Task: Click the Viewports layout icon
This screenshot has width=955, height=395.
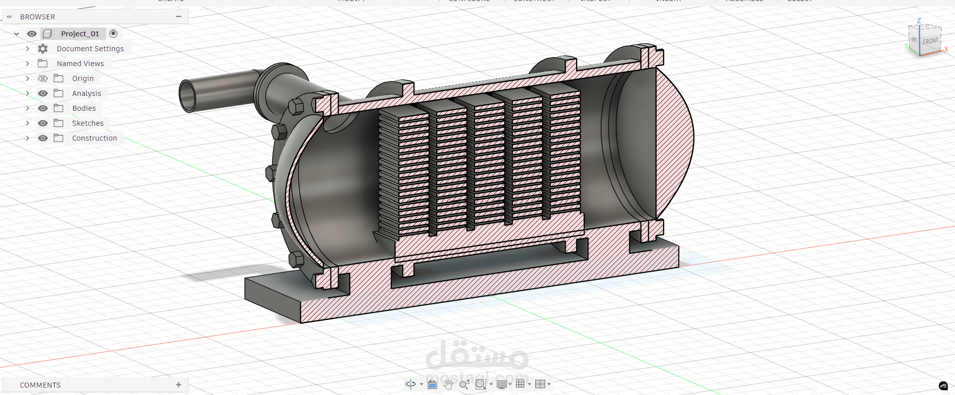Action: [540, 384]
